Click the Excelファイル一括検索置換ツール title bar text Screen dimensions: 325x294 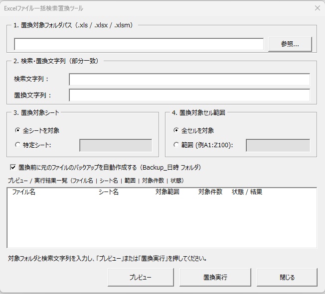pyautogui.click(x=43, y=8)
